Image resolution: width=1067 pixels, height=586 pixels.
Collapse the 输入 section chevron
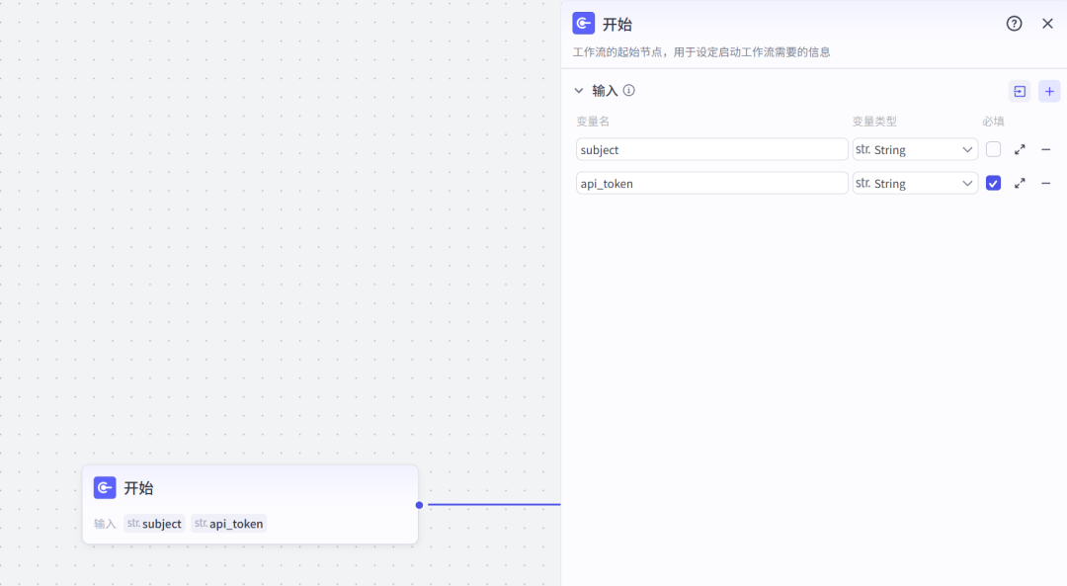point(580,90)
